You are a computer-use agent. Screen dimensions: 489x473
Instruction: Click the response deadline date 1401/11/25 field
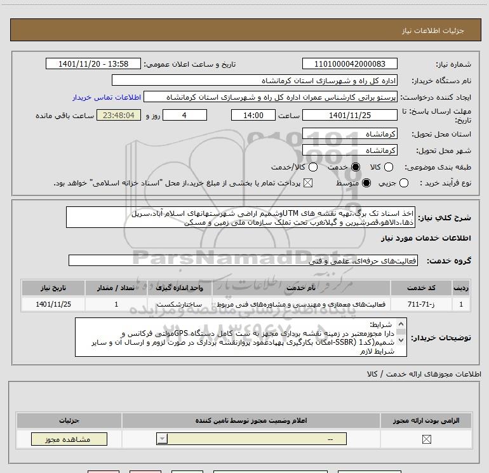click(349, 115)
